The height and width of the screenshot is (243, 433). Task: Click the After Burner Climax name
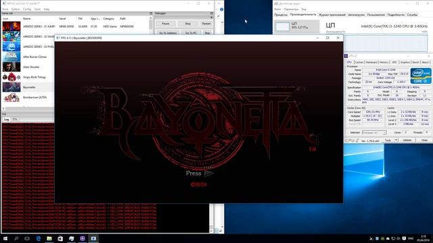click(x=35, y=57)
